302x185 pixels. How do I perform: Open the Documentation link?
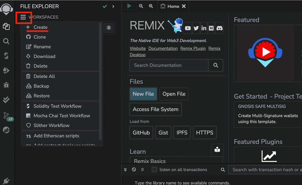[163, 48]
